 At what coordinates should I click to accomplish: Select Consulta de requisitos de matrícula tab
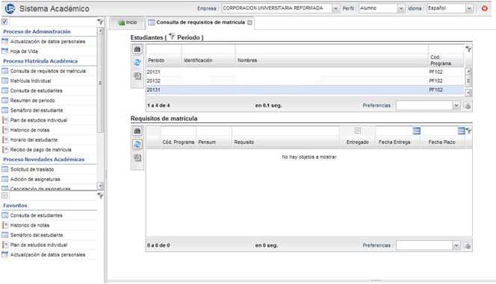click(x=200, y=22)
